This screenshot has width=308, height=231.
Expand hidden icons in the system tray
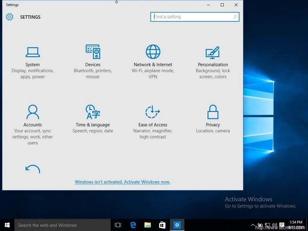[253, 225]
